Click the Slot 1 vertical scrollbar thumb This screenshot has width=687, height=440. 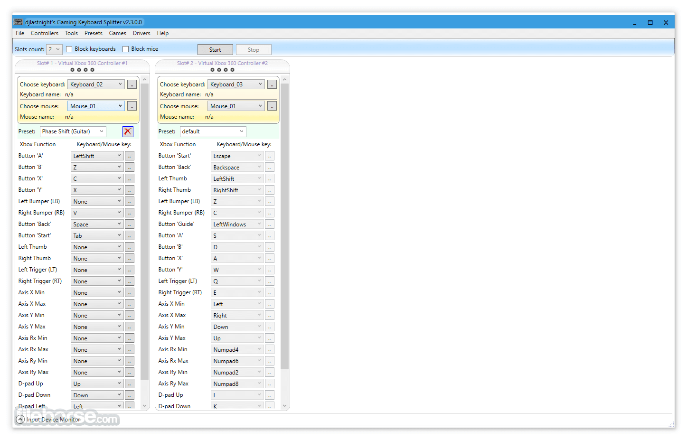(x=145, y=232)
